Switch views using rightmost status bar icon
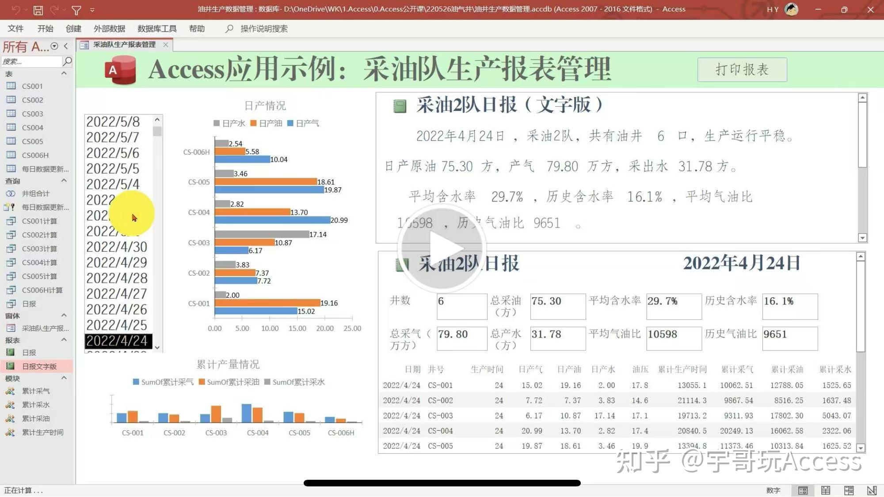Viewport: 884px width, 497px height. pyautogui.click(x=872, y=490)
